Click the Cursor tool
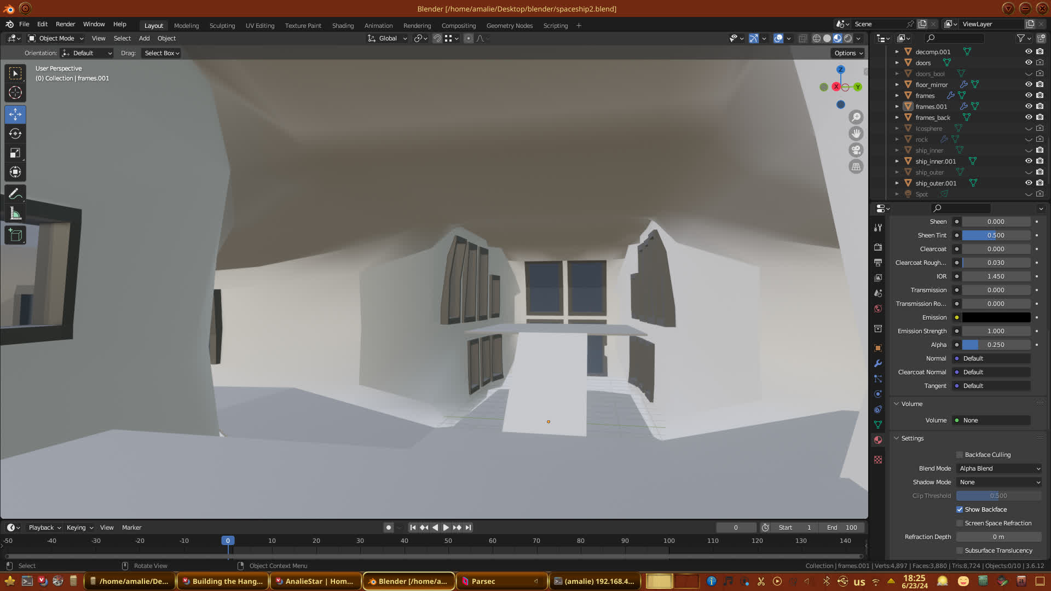 (x=15, y=93)
